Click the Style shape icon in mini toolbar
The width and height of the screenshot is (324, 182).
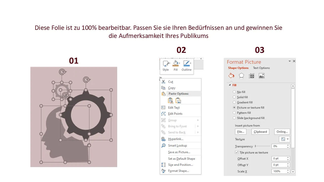166,64
